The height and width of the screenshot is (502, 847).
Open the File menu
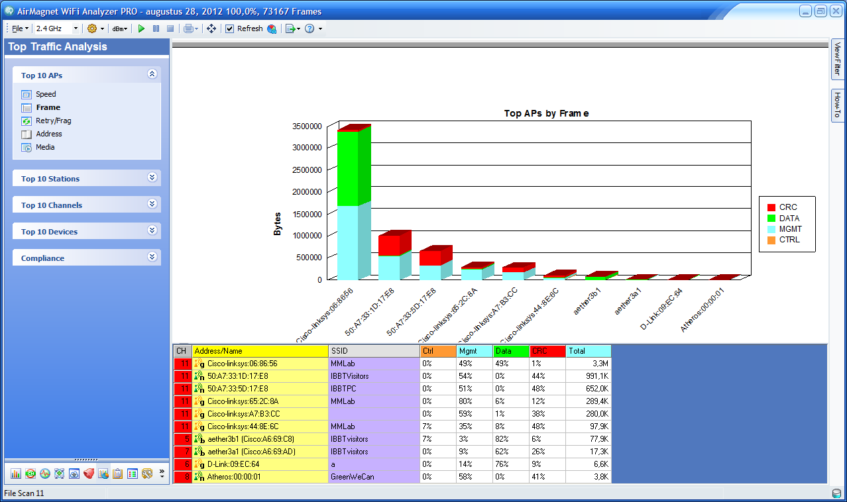tap(20, 28)
